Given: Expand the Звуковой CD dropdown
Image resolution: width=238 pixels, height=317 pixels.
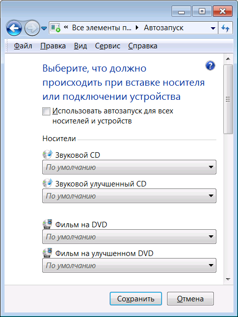Looking at the screenshot, I should 129,167.
